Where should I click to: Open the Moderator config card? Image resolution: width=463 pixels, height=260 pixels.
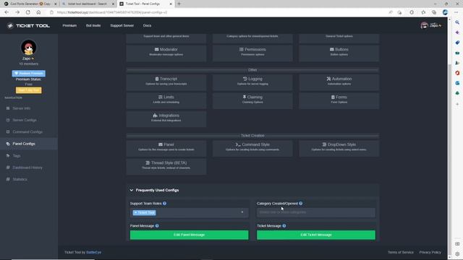(166, 53)
